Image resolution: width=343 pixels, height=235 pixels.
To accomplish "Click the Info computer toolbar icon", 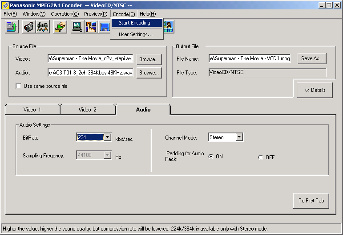I will click(77, 27).
